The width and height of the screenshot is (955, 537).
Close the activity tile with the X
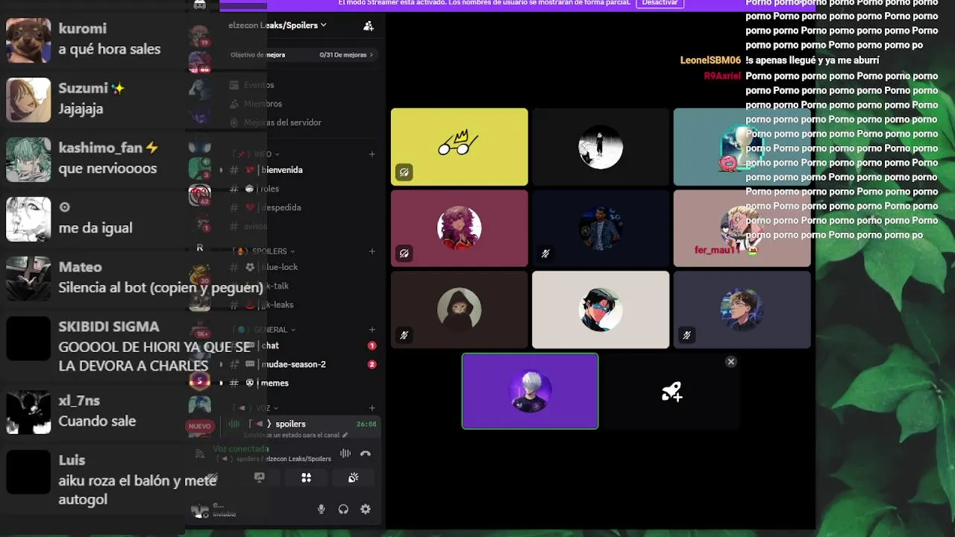[731, 362]
